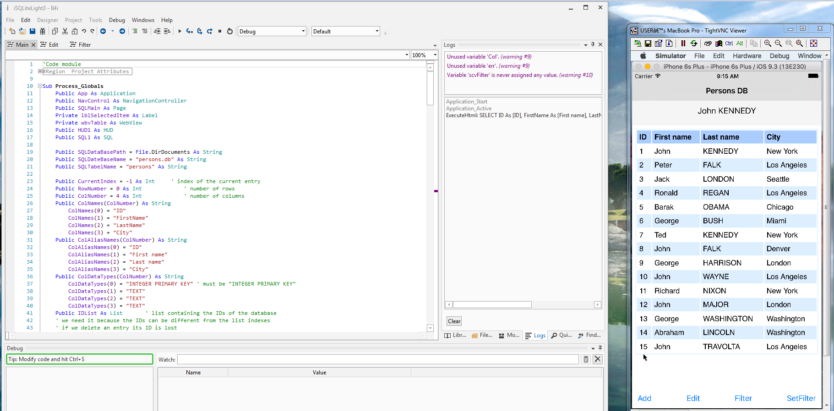Viewport: 834px width, 411px height.
Task: Click the Cut scissors icon
Action: pyautogui.click(x=65, y=31)
